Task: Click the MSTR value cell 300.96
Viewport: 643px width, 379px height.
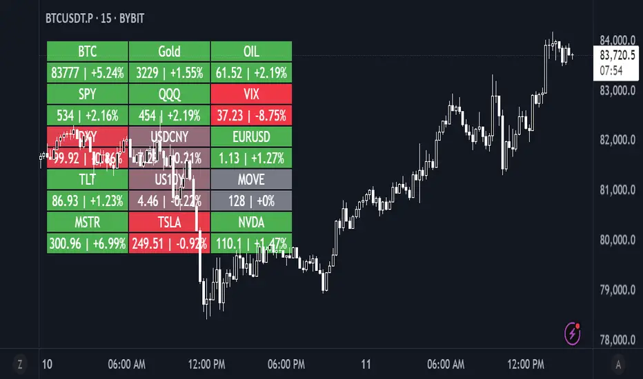Action: [x=88, y=243]
